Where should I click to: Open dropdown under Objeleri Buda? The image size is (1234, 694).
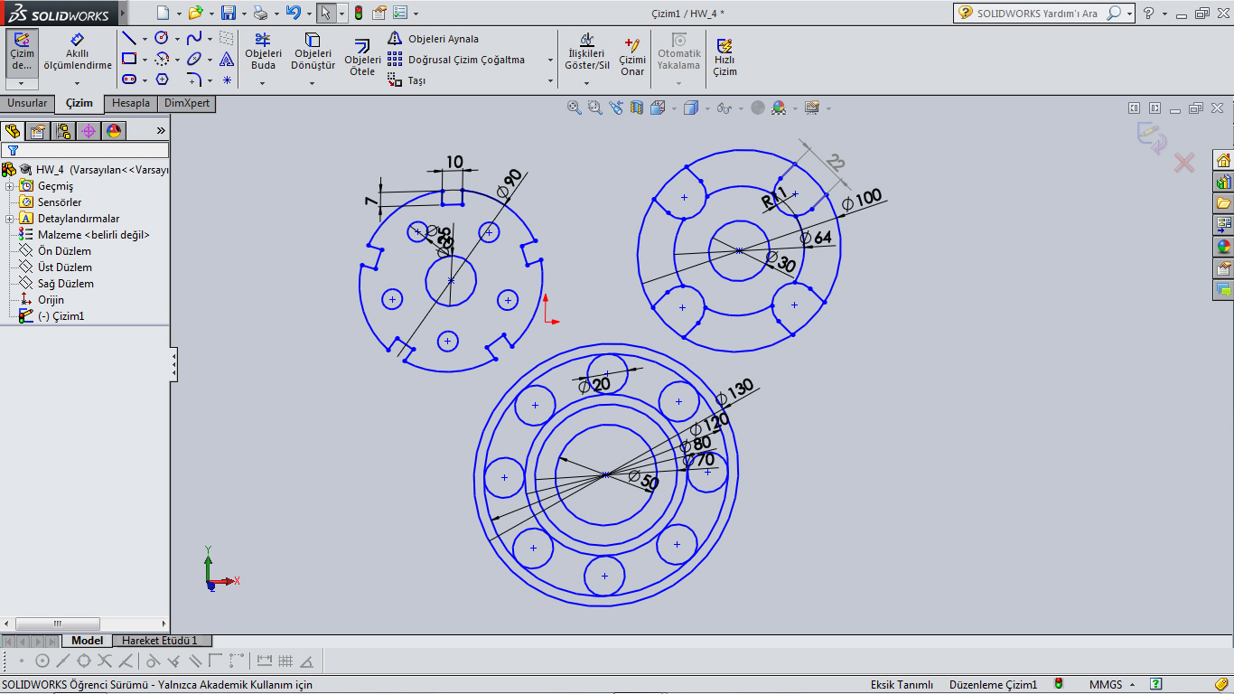[263, 83]
